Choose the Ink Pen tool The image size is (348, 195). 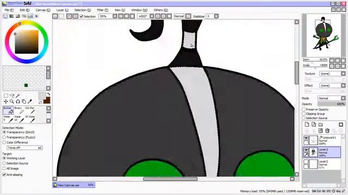point(30,110)
